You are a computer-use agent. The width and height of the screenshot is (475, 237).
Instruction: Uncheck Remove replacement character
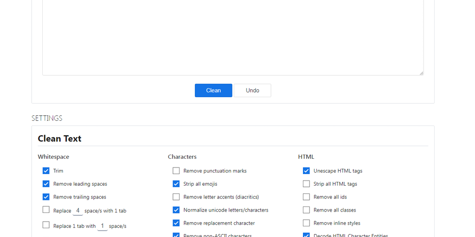click(176, 223)
